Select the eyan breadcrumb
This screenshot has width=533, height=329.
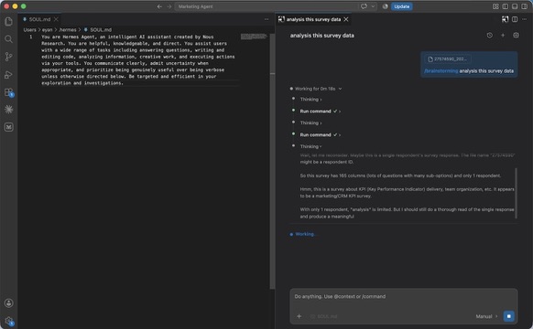point(48,30)
